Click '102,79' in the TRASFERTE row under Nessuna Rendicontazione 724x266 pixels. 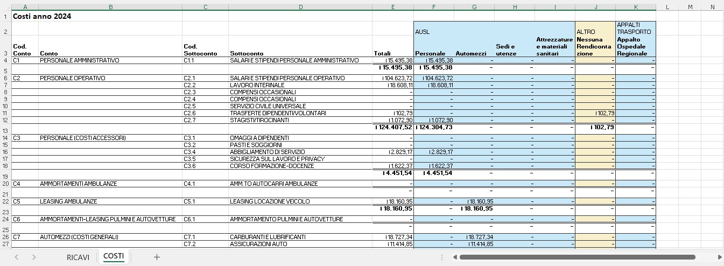595,113
